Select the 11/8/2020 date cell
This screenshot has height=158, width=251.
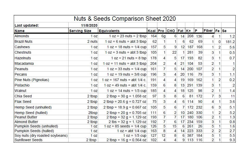coord(89,25)
